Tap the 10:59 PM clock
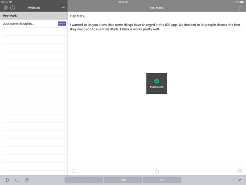This screenshot has height=185, width=246. [x=123, y=2]
